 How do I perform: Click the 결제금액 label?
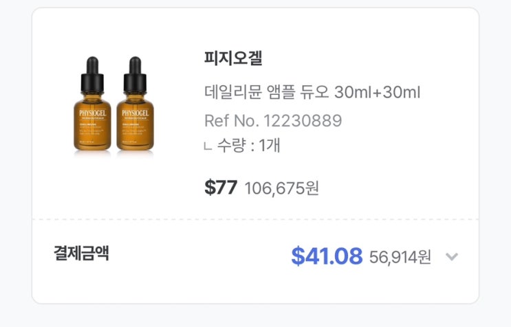pyautogui.click(x=82, y=253)
